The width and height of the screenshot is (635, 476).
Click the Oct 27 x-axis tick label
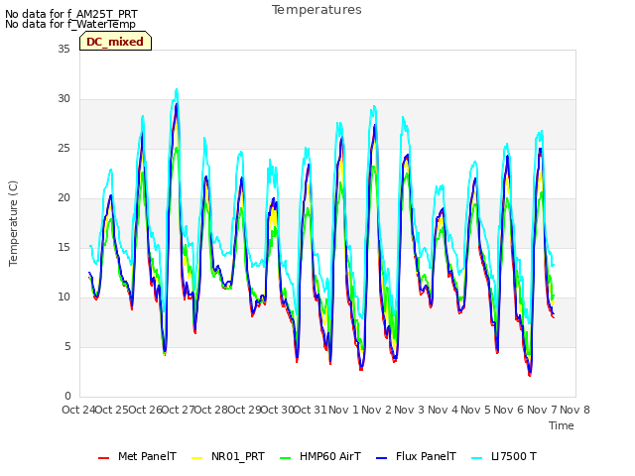(x=179, y=410)
